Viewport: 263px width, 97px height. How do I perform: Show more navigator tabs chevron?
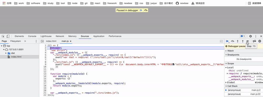[25, 41]
